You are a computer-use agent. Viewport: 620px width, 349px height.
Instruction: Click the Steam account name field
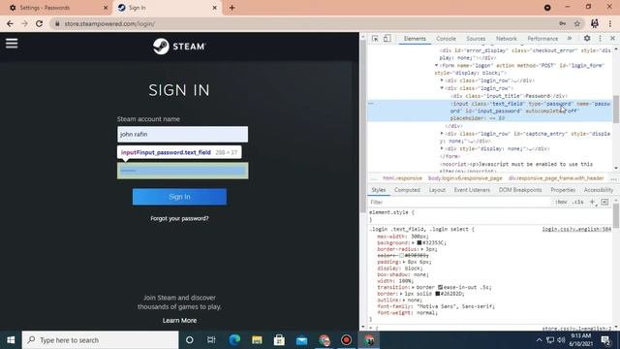click(x=183, y=134)
